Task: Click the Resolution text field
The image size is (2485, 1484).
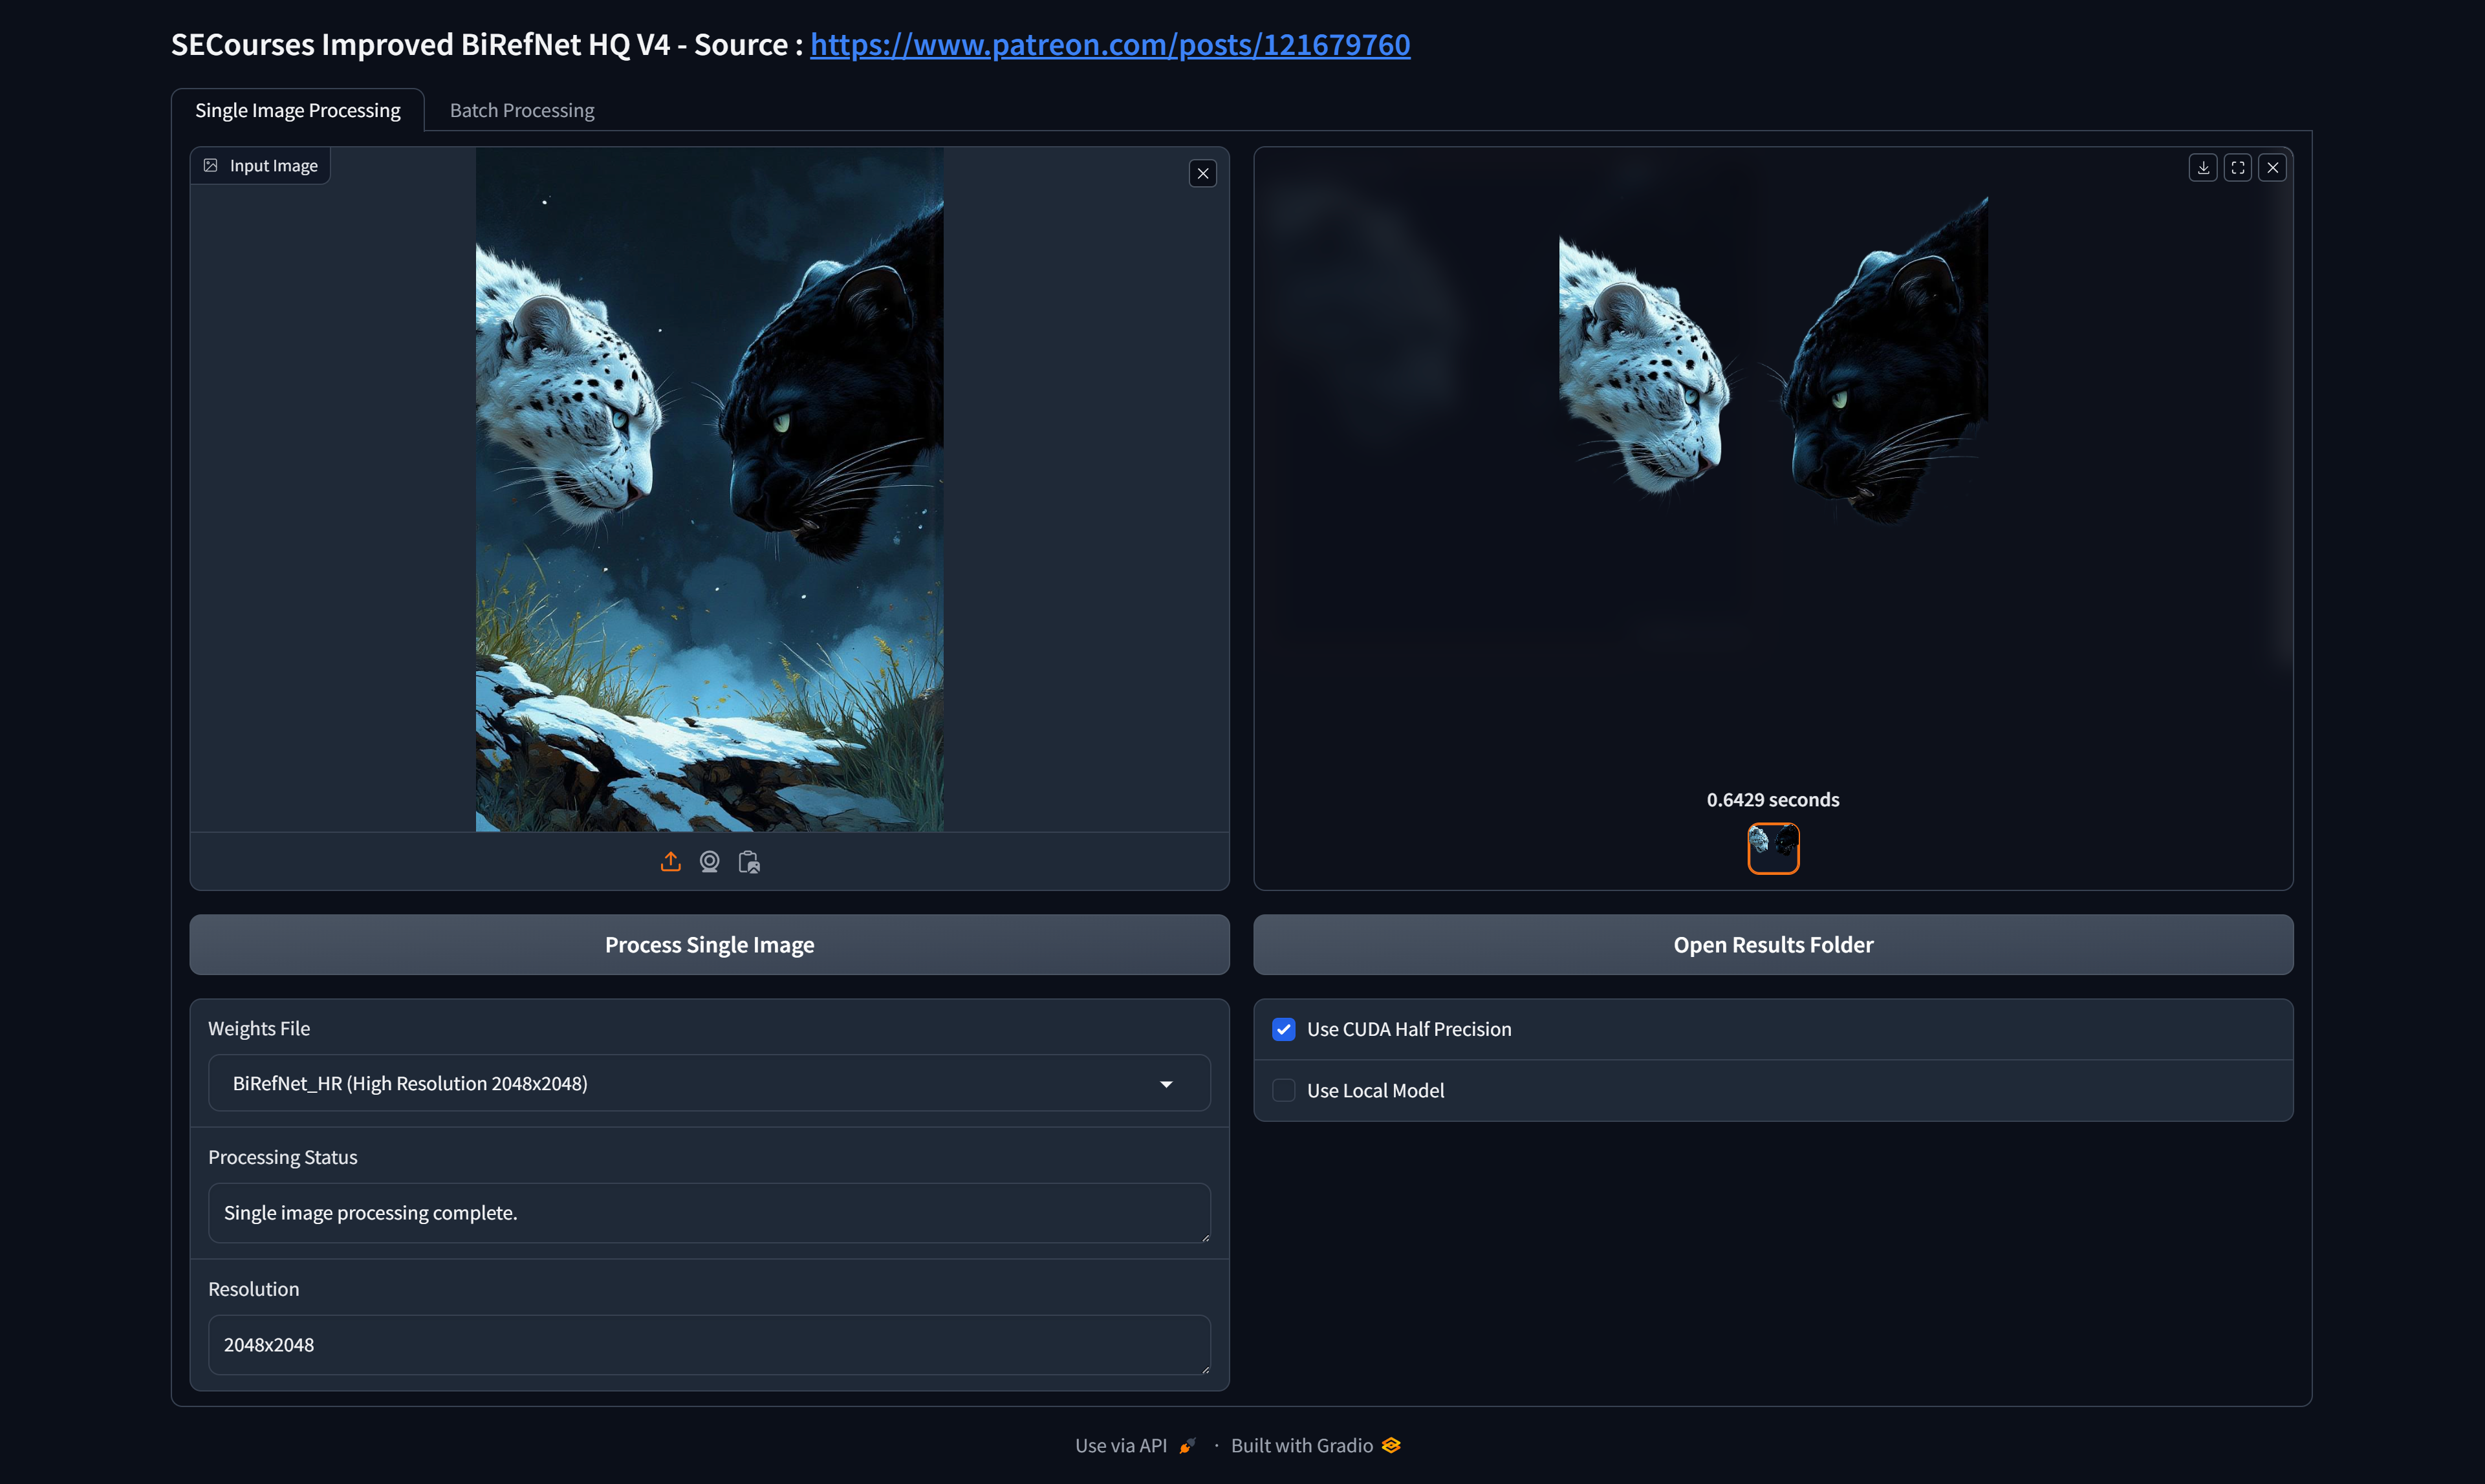Action: pyautogui.click(x=709, y=1344)
